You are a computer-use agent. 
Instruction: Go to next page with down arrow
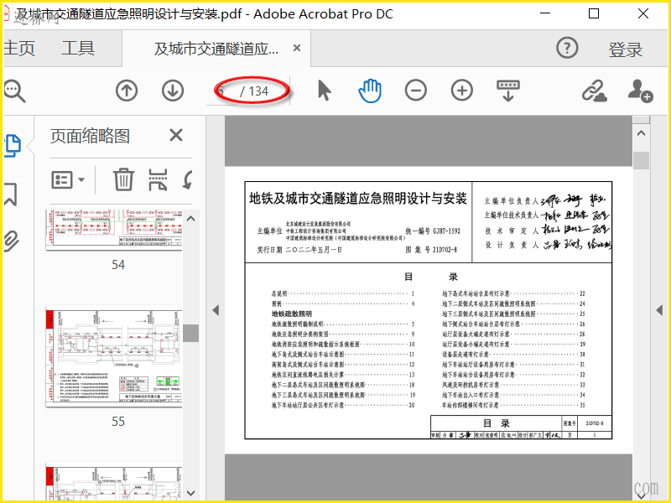tap(173, 91)
